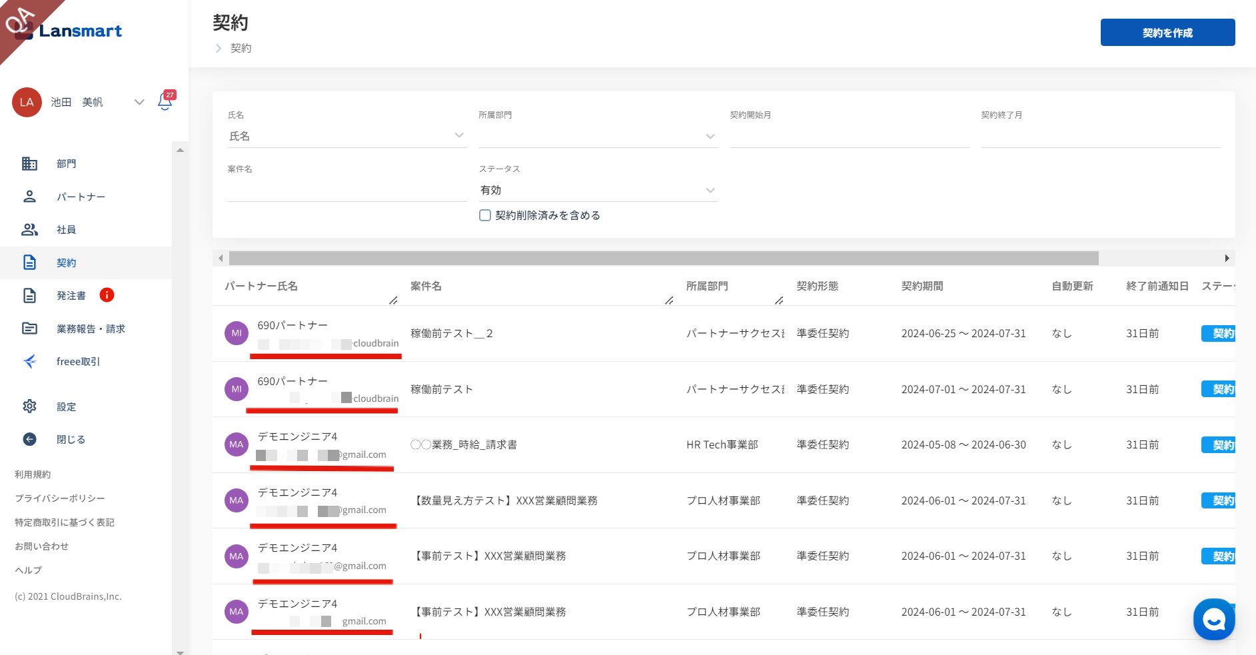The image size is (1256, 655).
Task: Click the LA user avatar
Action: pyautogui.click(x=27, y=102)
